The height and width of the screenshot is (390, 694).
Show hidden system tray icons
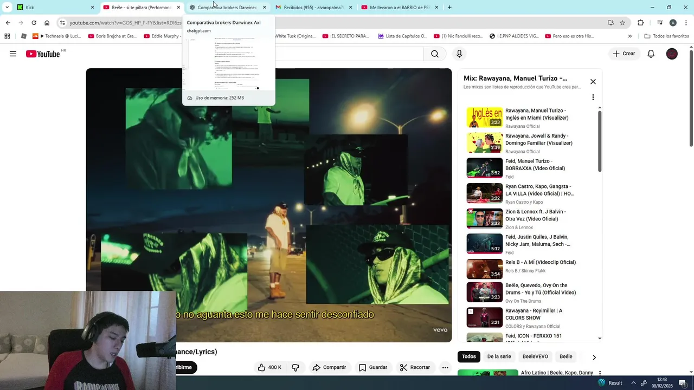pyautogui.click(x=633, y=382)
